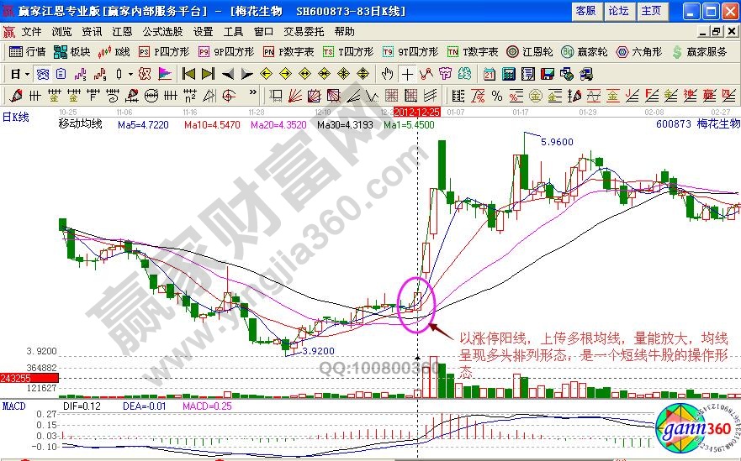Click the 2012-12-25 date marker
The height and width of the screenshot is (461, 741).
click(x=417, y=111)
